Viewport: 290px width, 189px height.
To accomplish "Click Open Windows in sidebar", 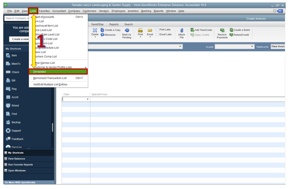I will pyautogui.click(x=29, y=170).
